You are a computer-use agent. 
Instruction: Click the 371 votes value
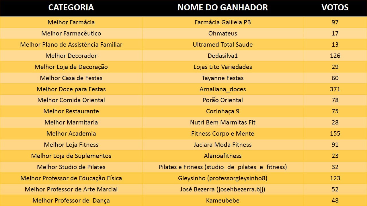335,89
